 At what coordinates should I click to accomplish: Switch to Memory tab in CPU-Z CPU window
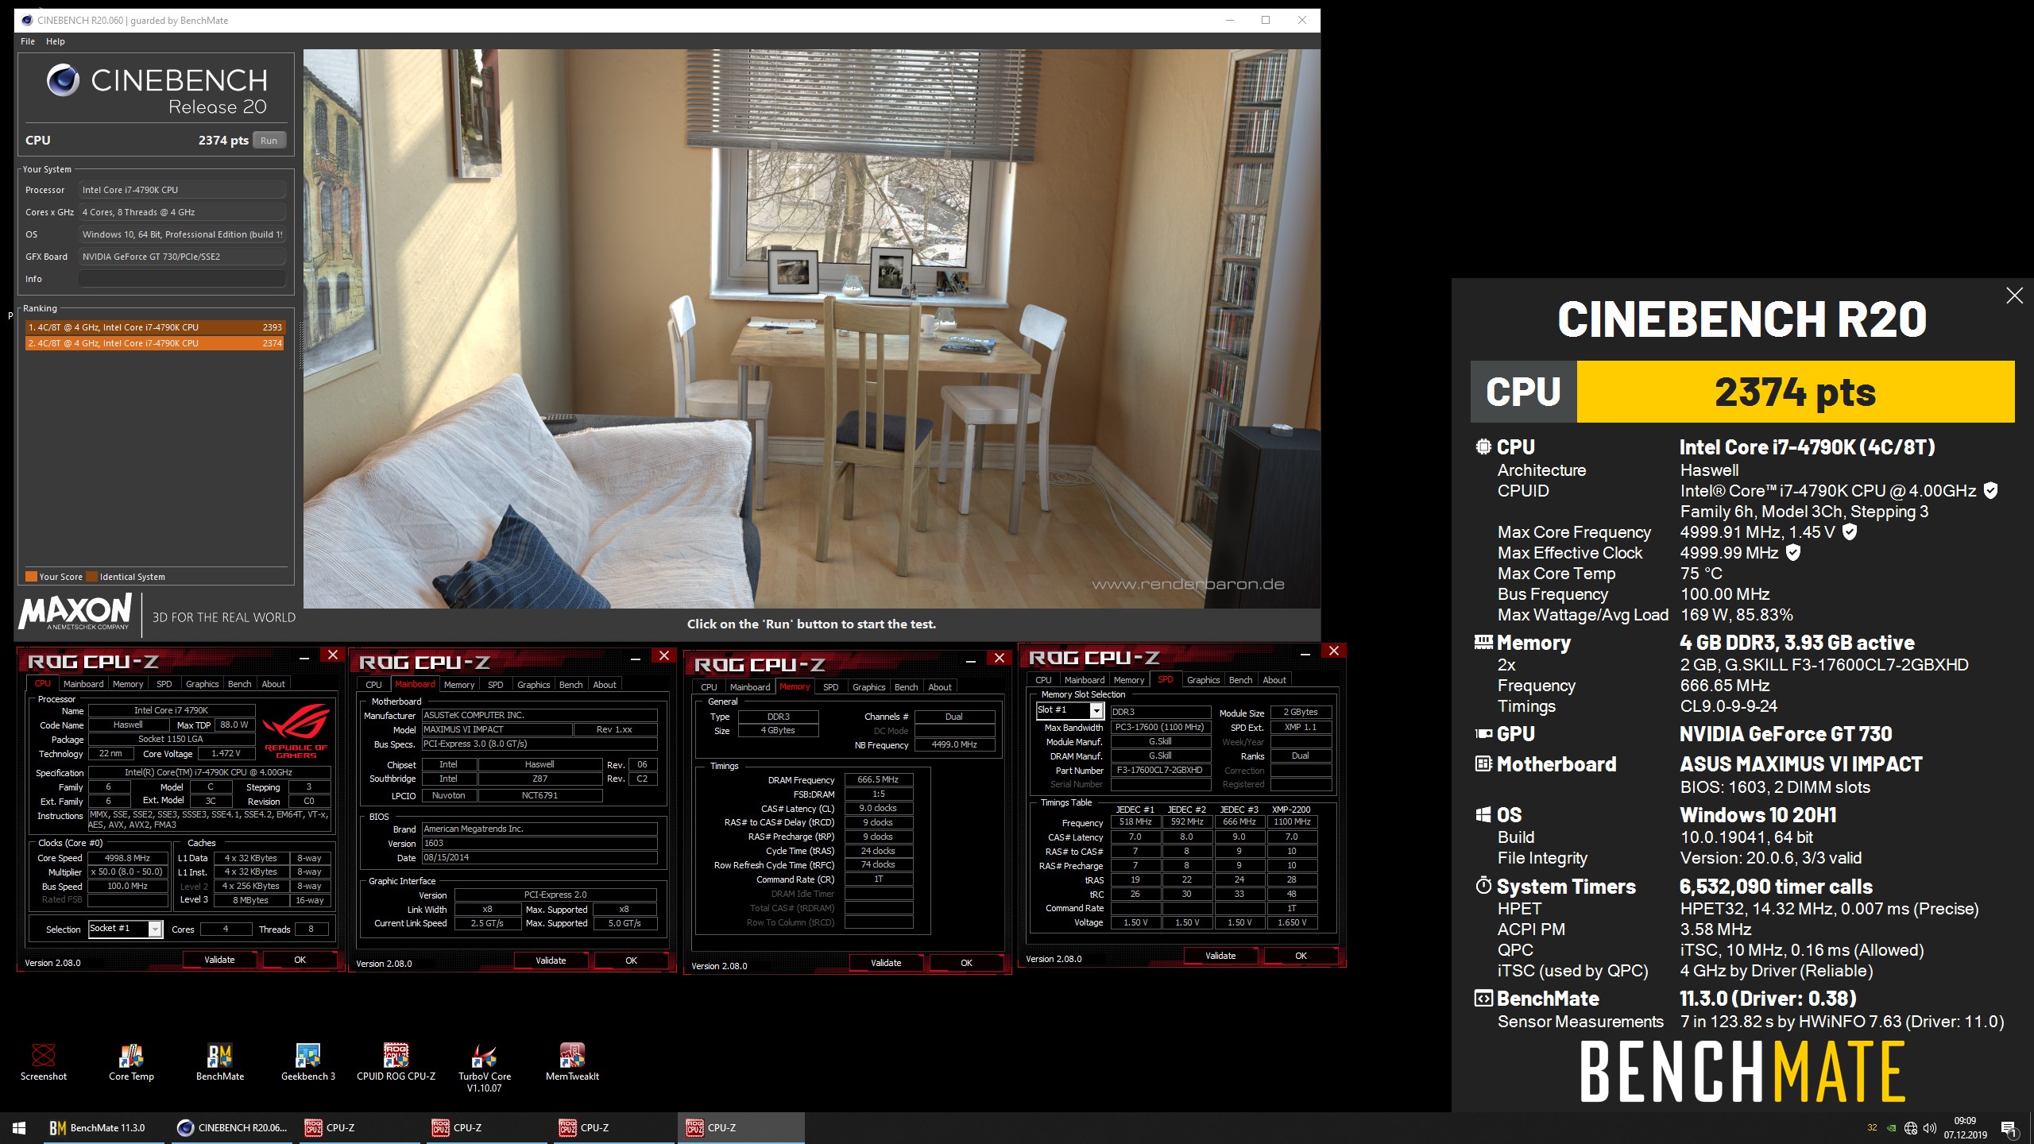pos(128,684)
